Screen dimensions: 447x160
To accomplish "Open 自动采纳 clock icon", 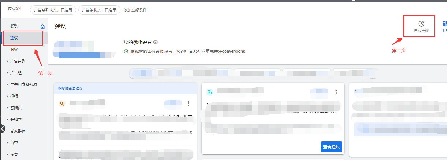I will (x=421, y=24).
